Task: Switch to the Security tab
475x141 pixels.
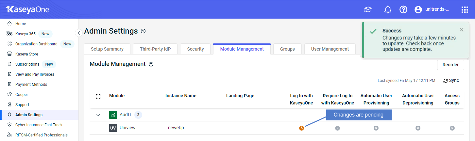Action: [195, 49]
